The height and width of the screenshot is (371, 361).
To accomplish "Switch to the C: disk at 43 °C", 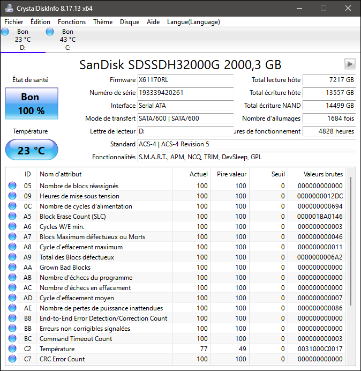I will (x=68, y=40).
